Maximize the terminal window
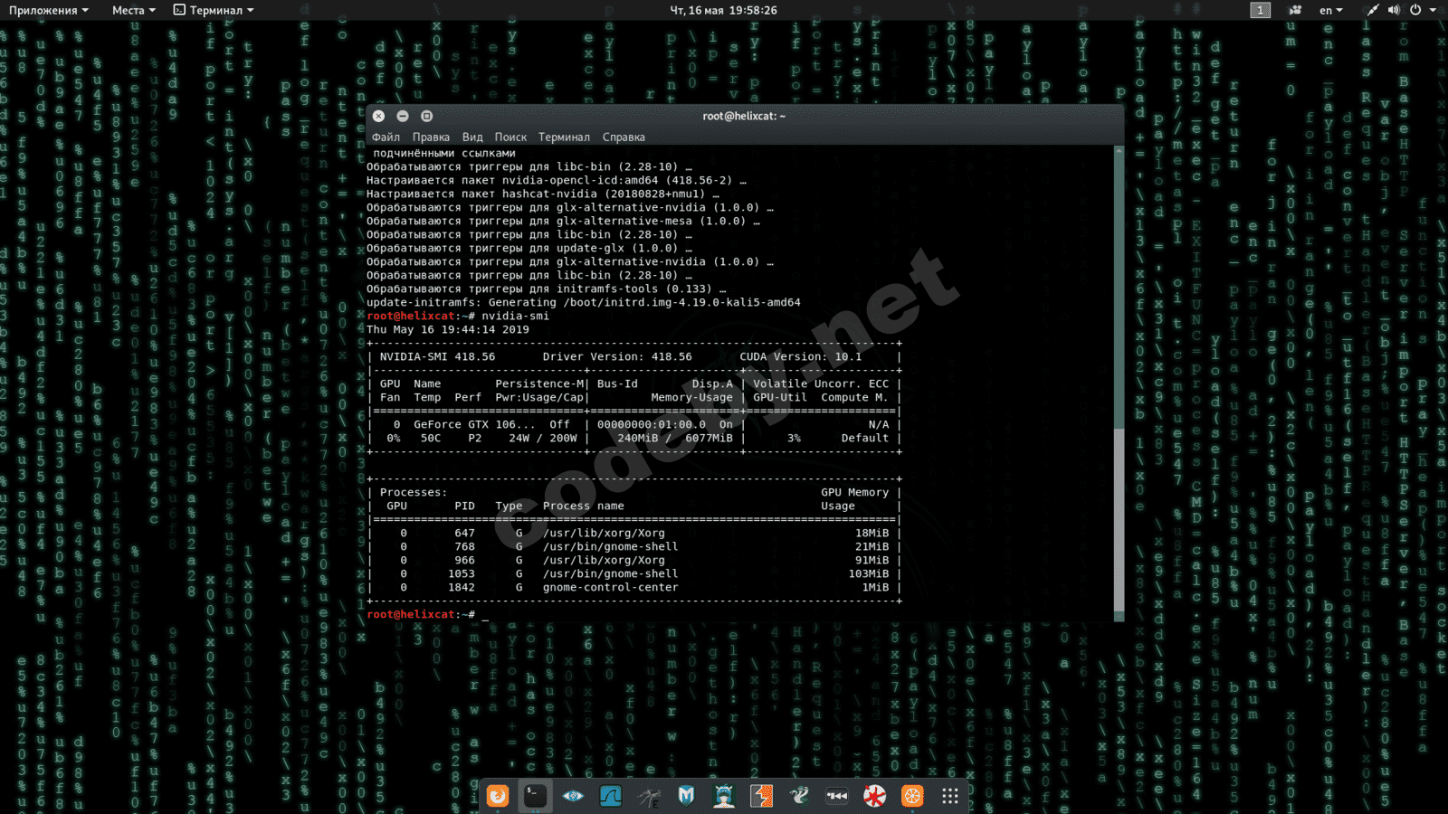Viewport: 1448px width, 814px height. 427,116
